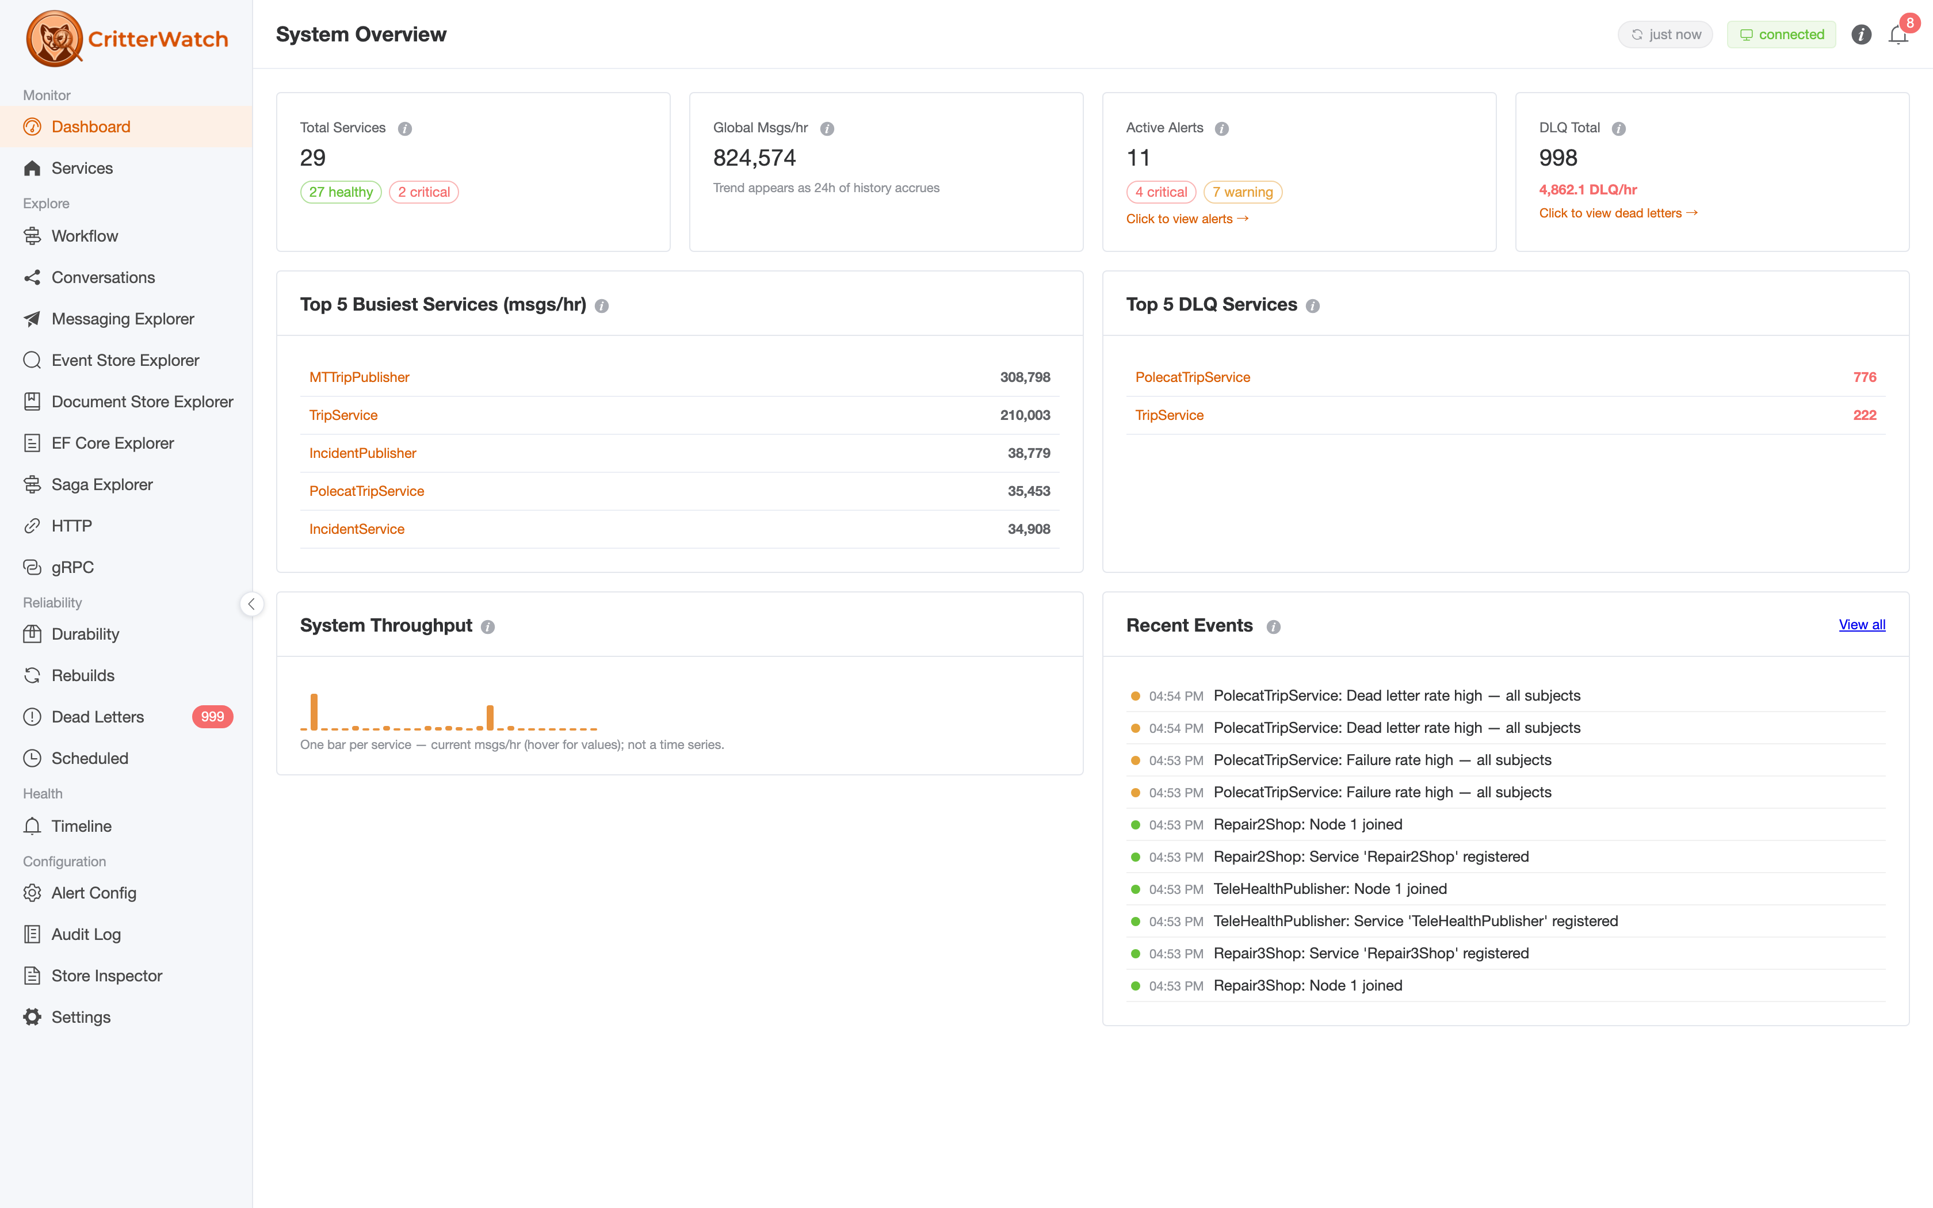Open the notifications bell
1933x1208 pixels.
(1898, 35)
